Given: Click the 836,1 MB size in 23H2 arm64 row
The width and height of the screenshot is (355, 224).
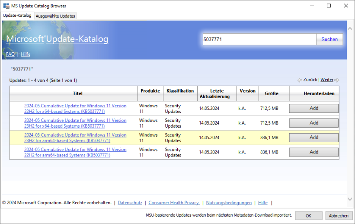Looking at the screenshot, I should click(x=269, y=138).
